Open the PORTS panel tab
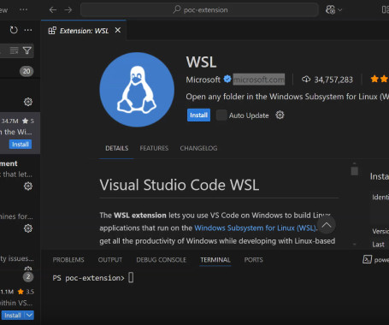Viewport: 389px width, 325px height. pyautogui.click(x=254, y=260)
